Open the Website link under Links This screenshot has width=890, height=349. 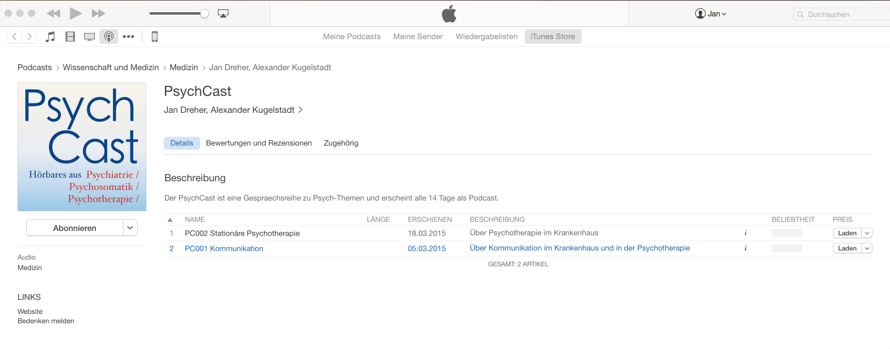[30, 312]
